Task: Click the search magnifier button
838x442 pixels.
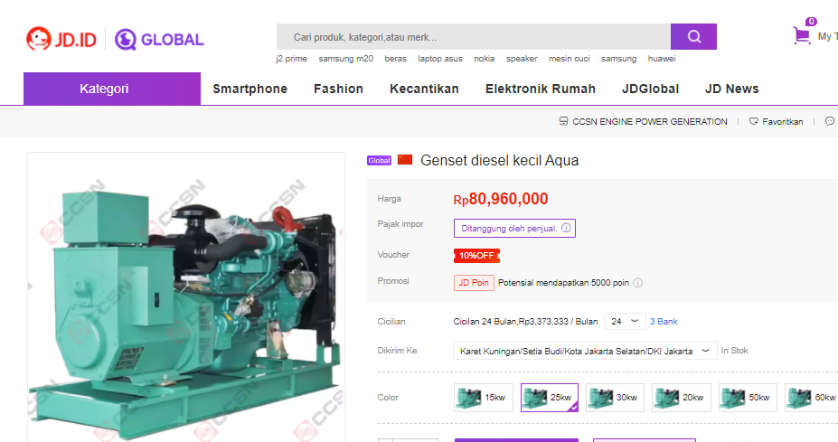Action: 693,37
